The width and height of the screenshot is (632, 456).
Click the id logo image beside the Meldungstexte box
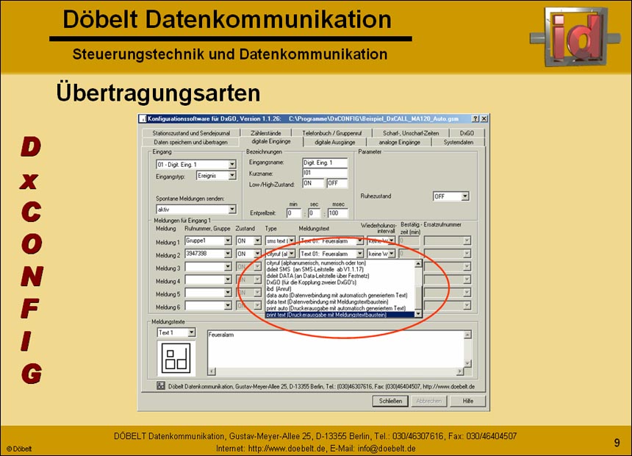pos(176,358)
